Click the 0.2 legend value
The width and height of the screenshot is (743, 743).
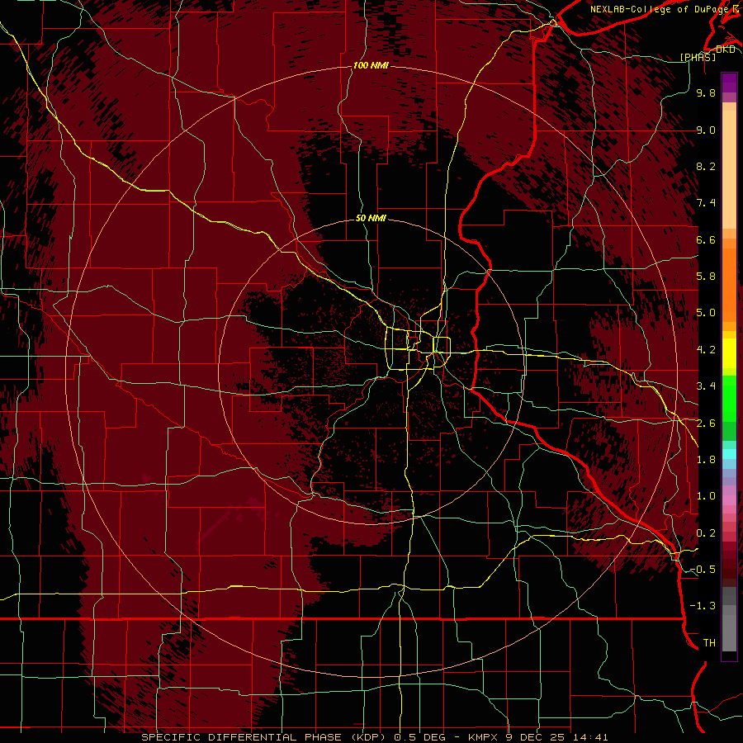click(706, 533)
